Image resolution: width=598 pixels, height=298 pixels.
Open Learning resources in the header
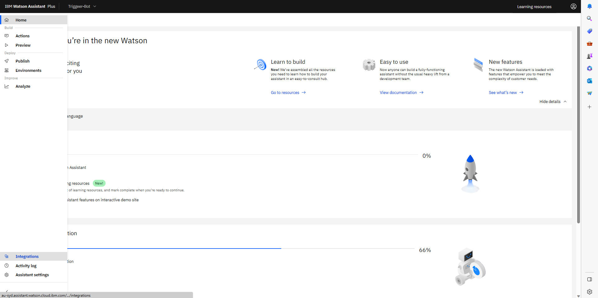tap(534, 6)
